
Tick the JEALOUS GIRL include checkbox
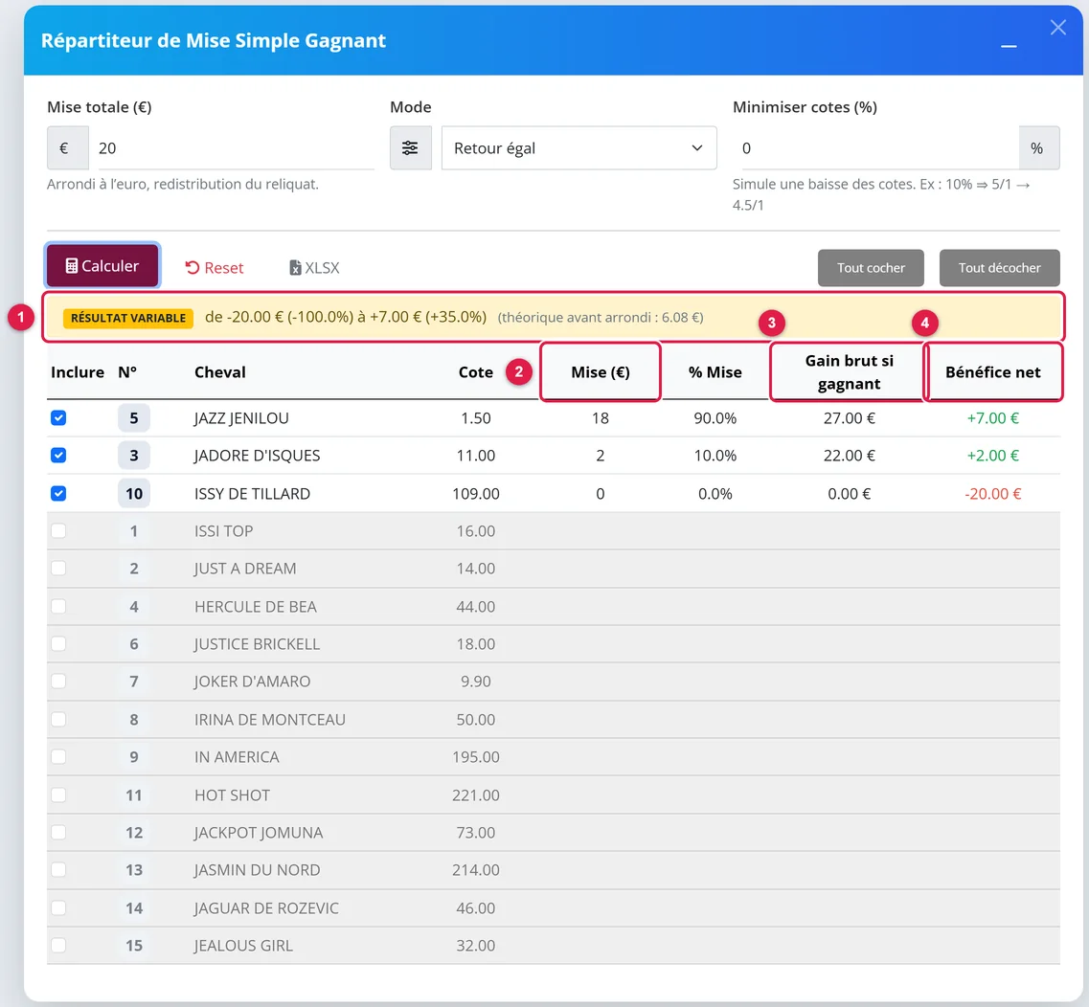tap(58, 946)
